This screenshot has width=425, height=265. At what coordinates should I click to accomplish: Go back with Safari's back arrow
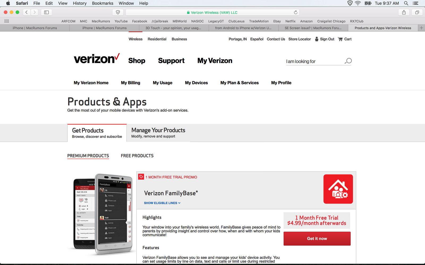(x=27, y=12)
